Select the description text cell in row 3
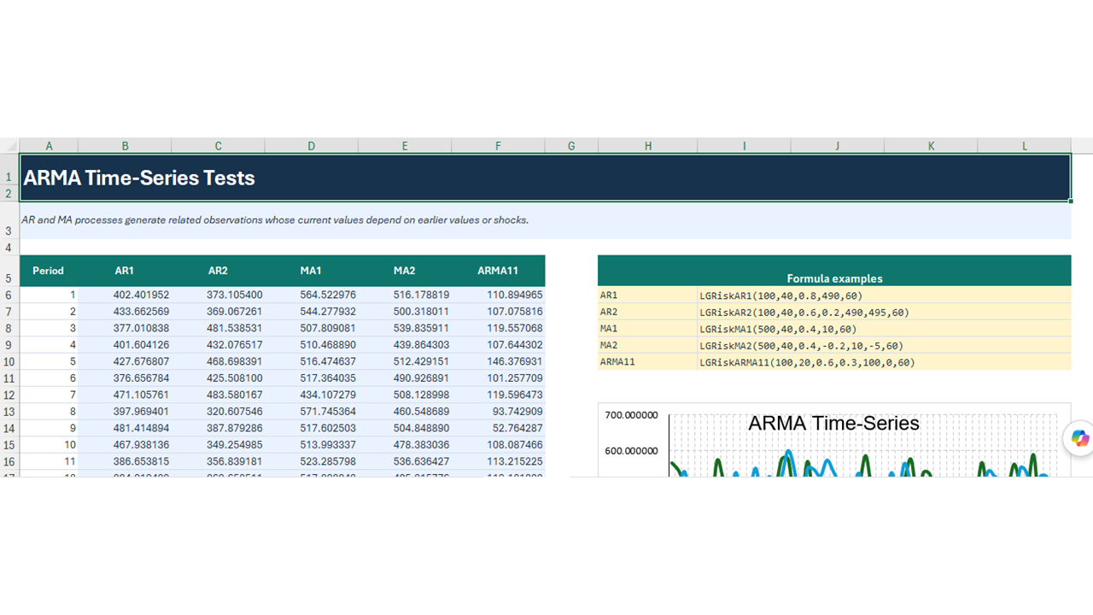 545,220
